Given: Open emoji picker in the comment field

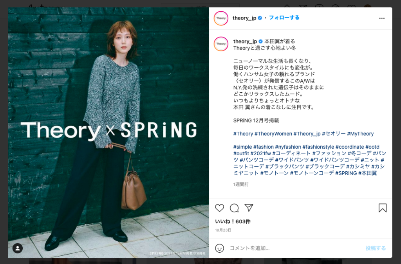Looking at the screenshot, I should click(219, 248).
